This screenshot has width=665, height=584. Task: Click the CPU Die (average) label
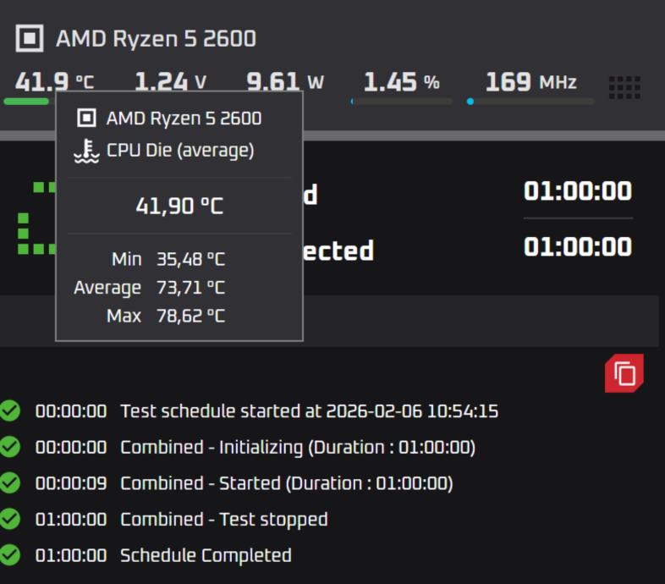180,151
